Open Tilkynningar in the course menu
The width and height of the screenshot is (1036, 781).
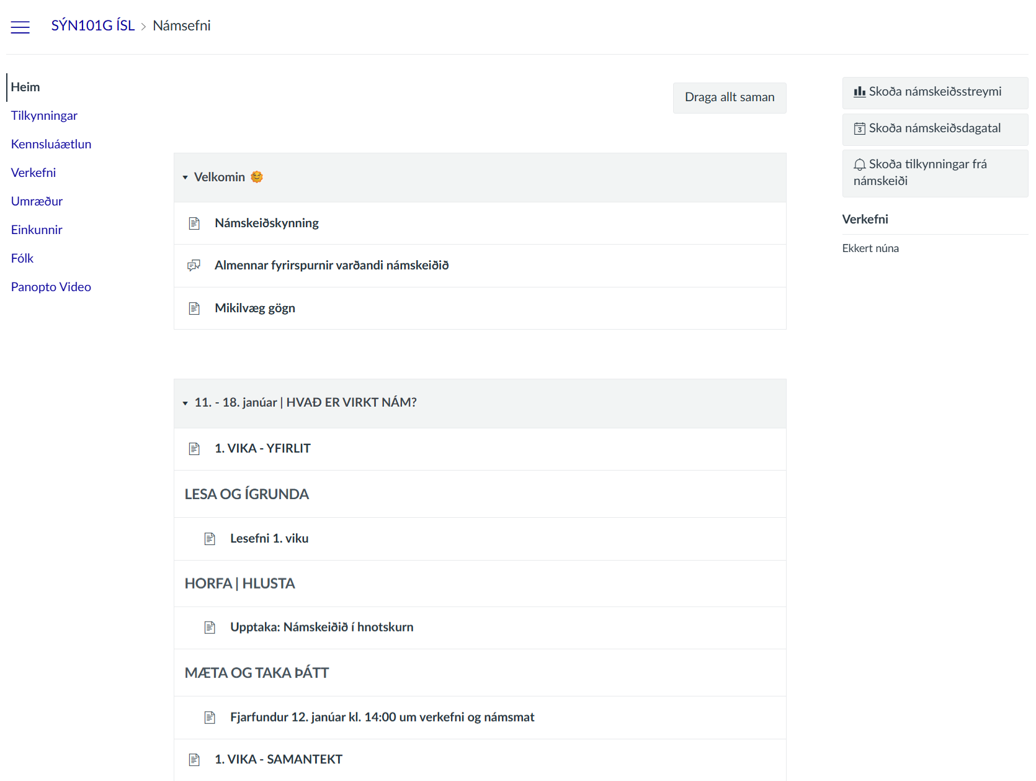[44, 115]
